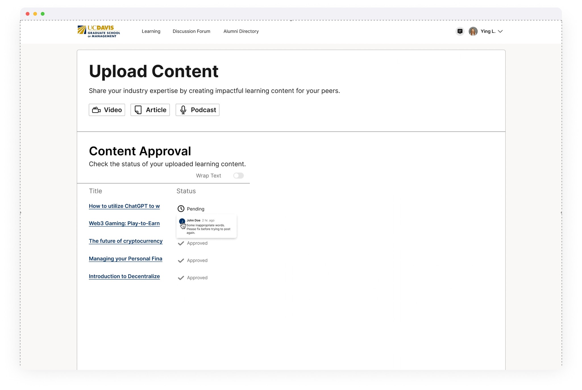Expand the Ying L. account dropdown chevron
582x390 pixels.
point(500,31)
